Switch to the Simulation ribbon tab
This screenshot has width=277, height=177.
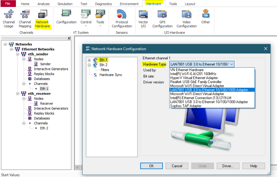65,4
